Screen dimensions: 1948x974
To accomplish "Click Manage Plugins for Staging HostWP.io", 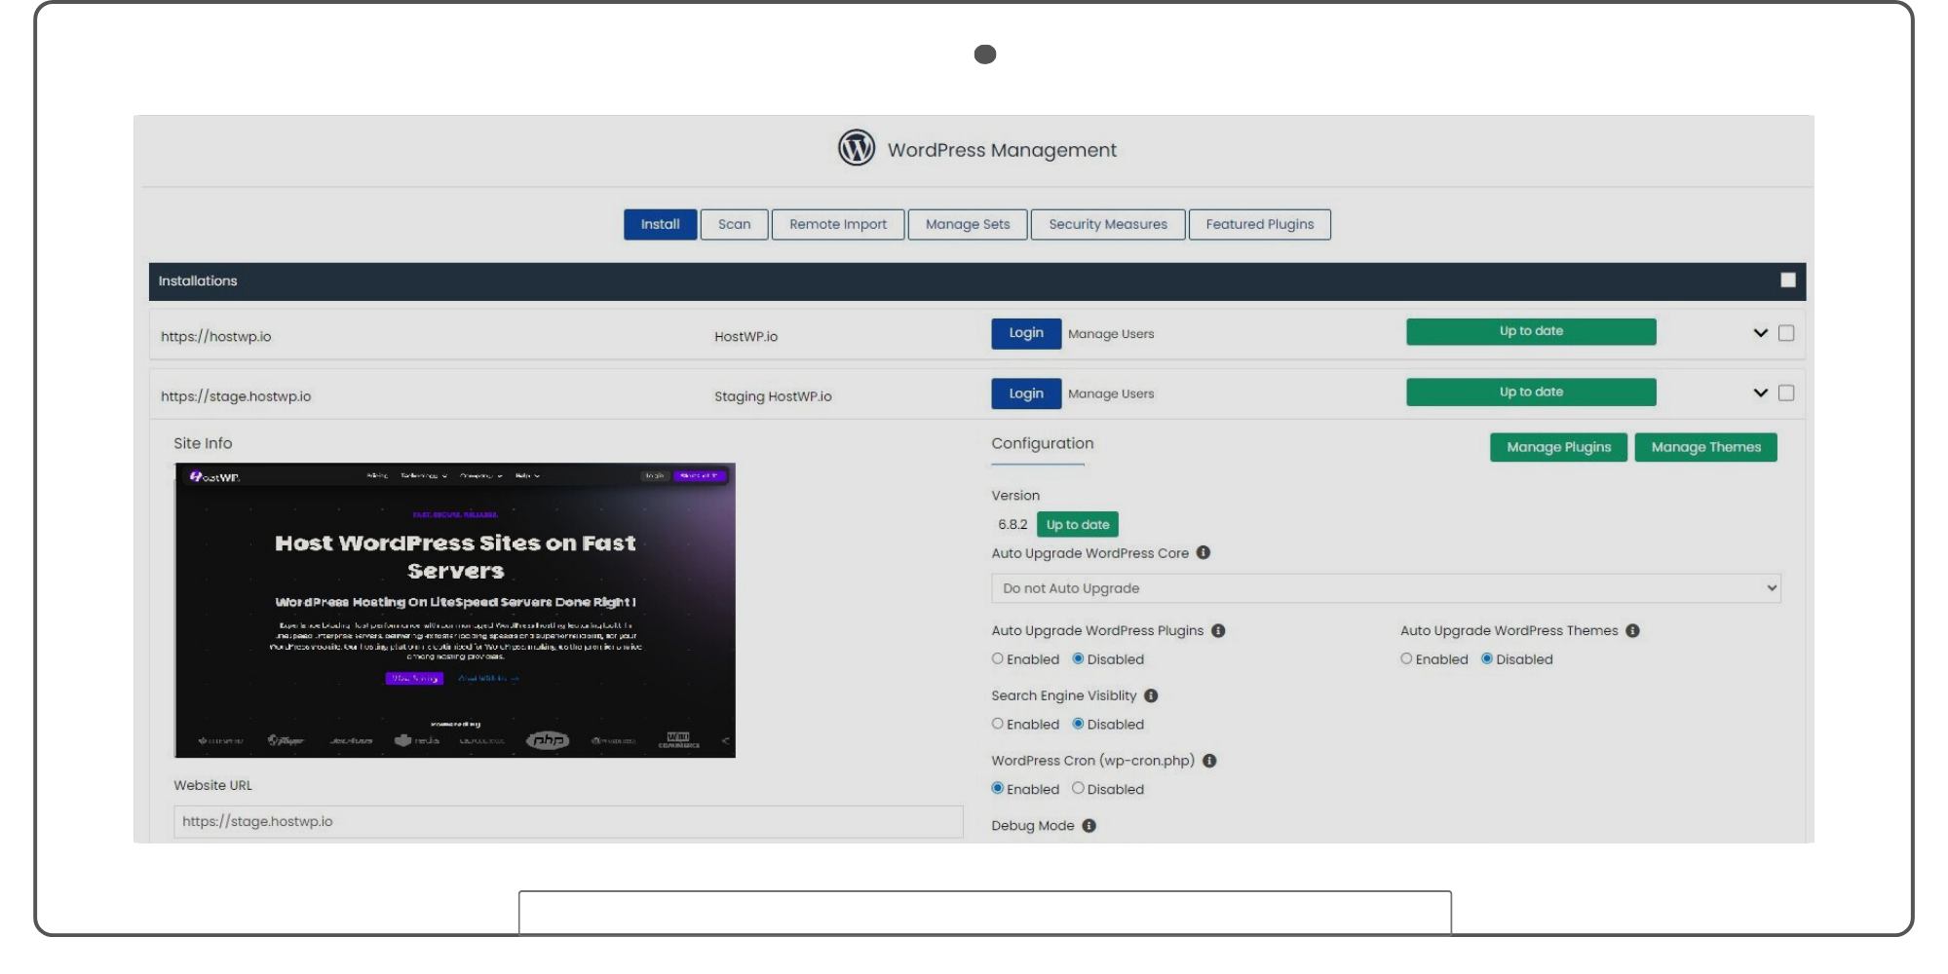I will [1557, 447].
